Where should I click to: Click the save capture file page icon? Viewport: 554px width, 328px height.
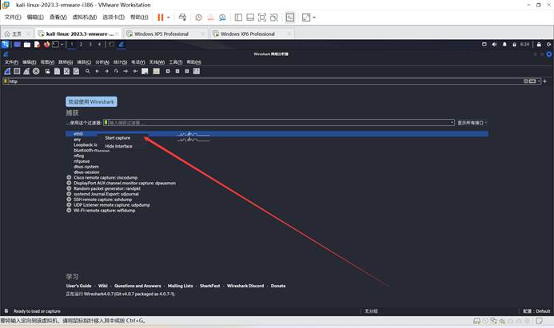57,71
